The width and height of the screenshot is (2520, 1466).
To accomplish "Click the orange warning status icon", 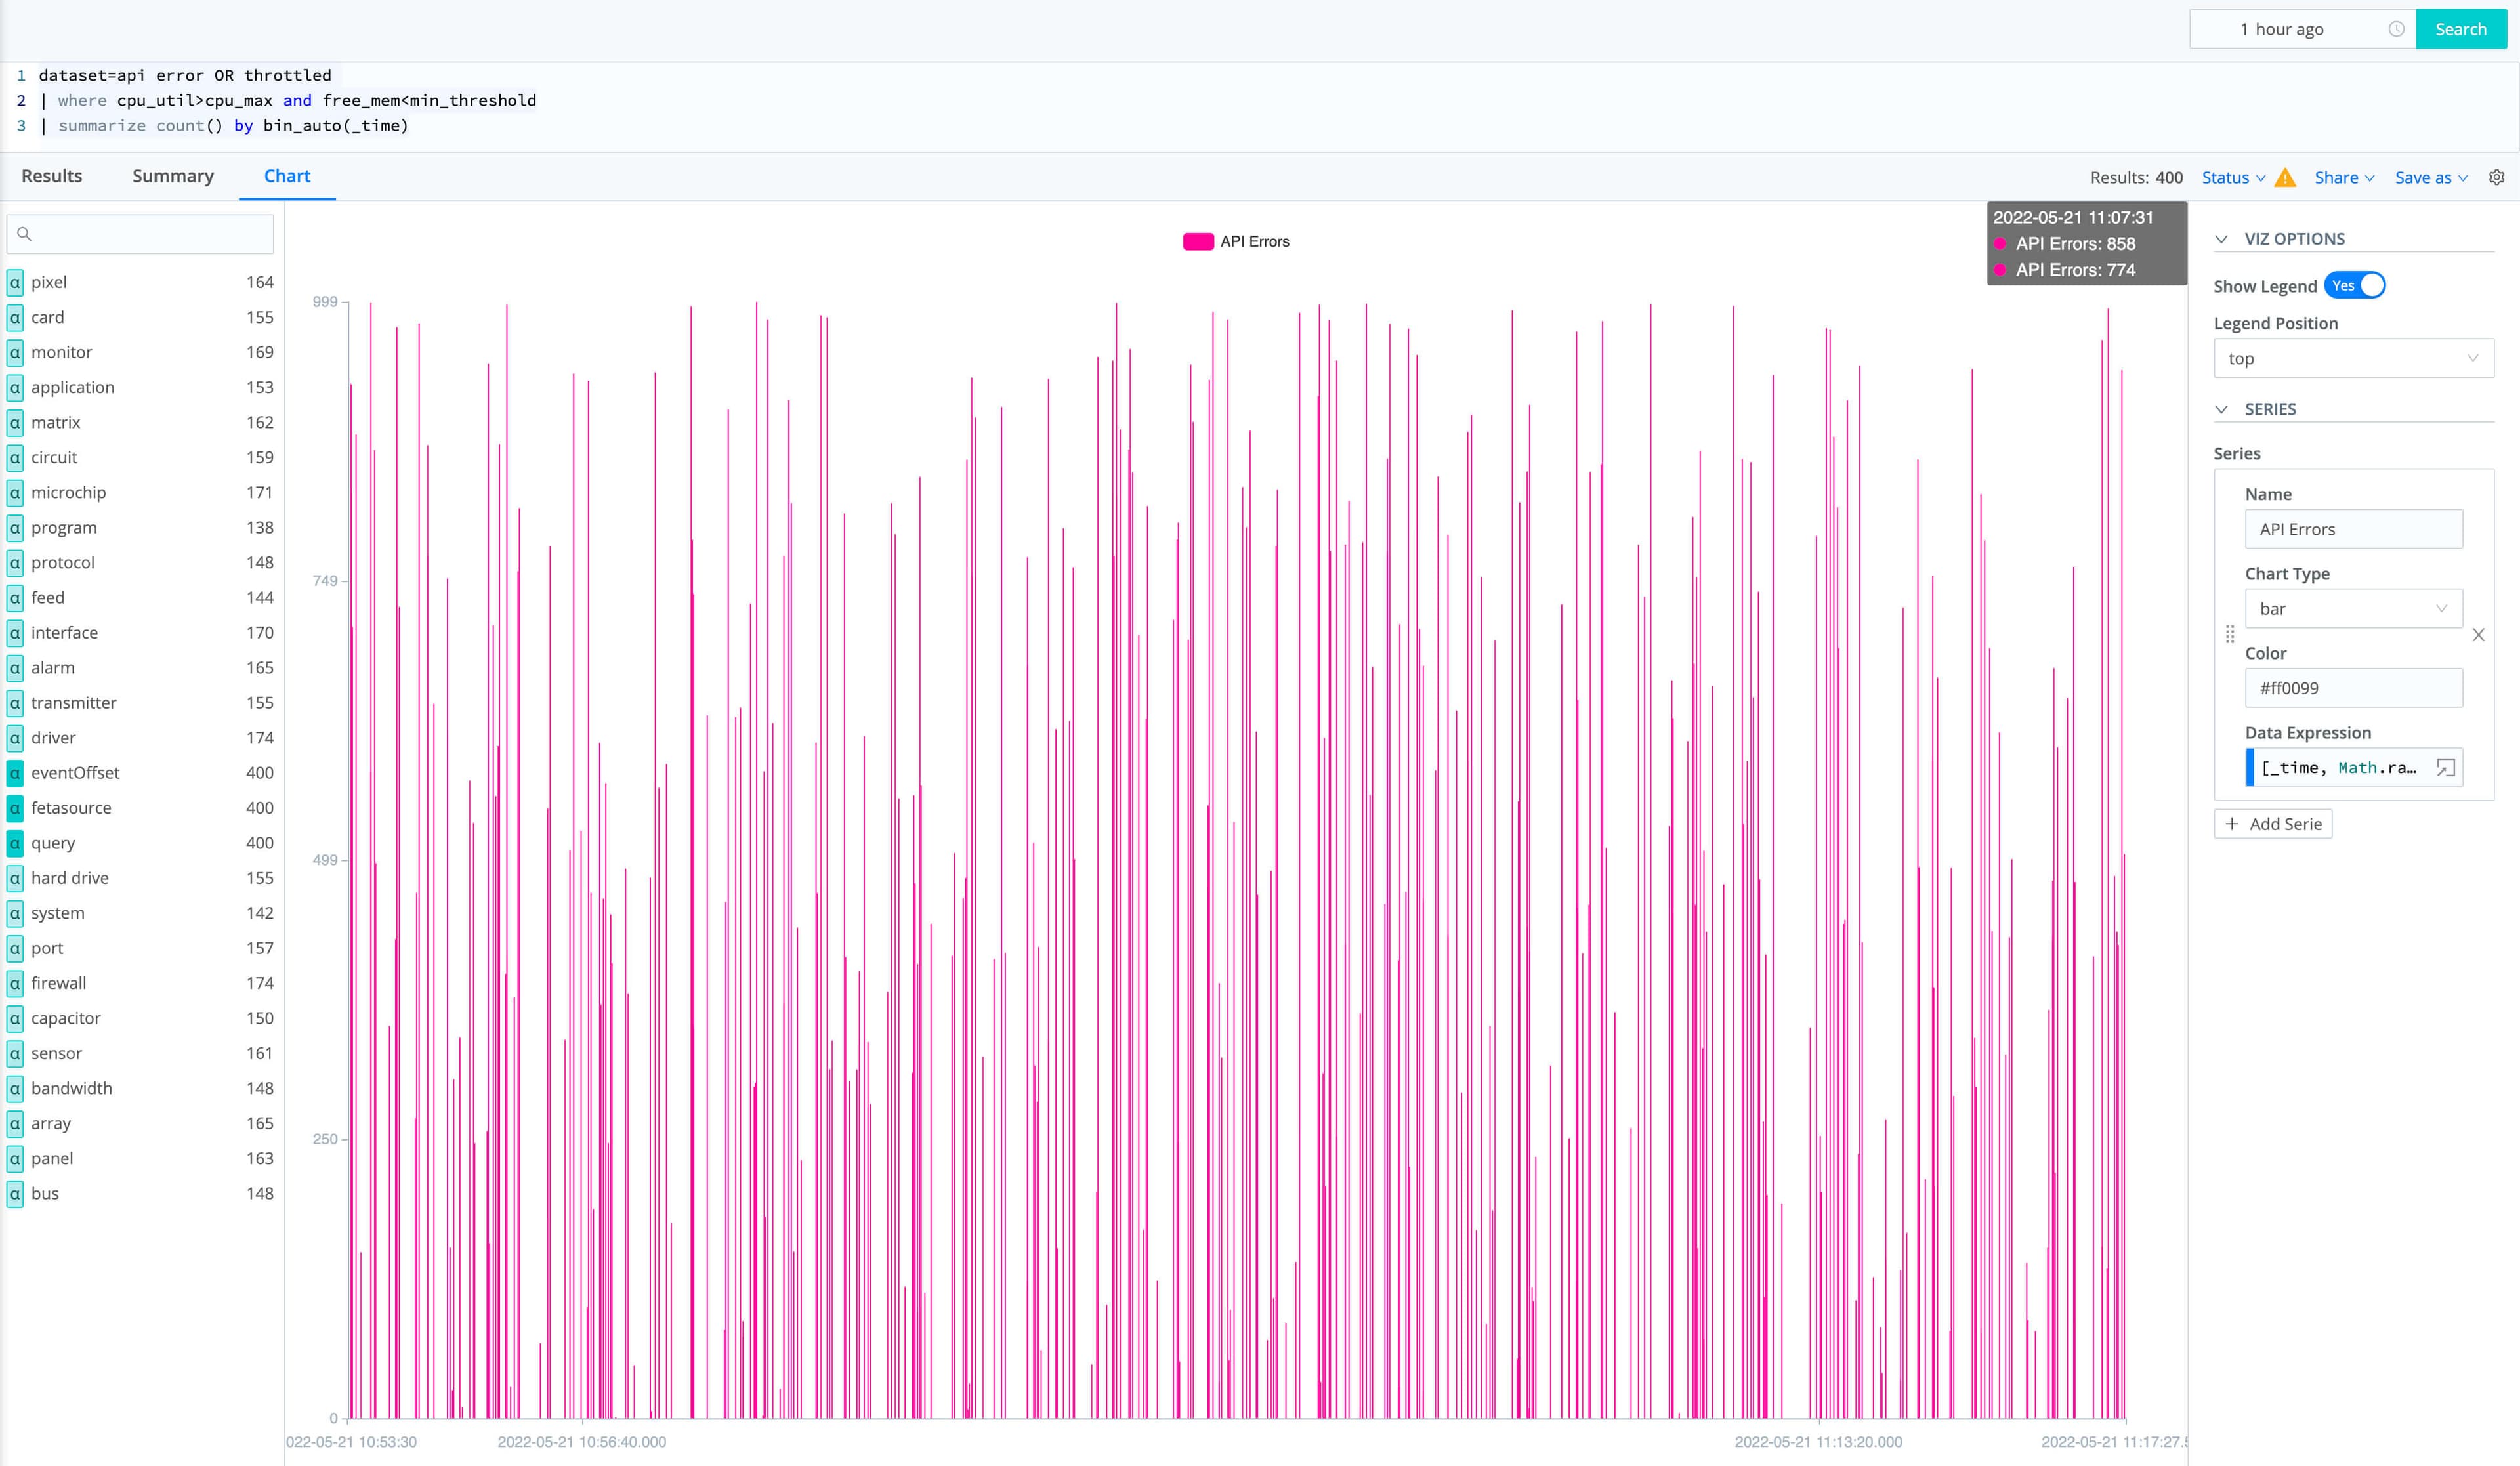I will 2285,178.
